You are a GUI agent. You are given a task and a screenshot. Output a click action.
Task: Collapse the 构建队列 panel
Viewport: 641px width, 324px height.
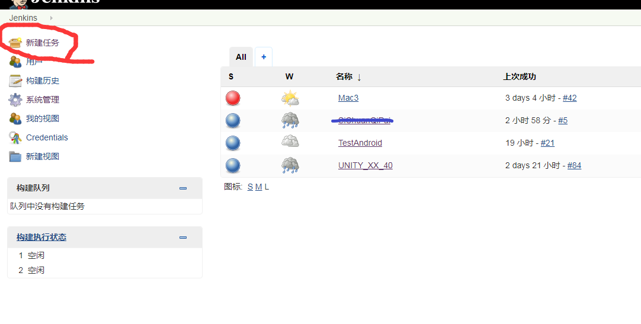183,188
